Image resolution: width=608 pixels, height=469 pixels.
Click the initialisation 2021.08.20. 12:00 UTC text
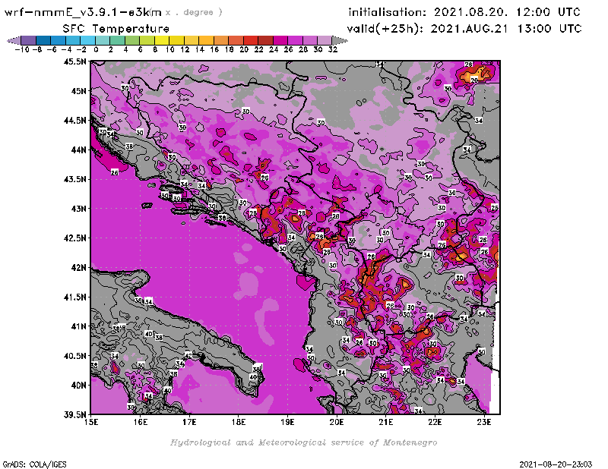click(x=464, y=12)
